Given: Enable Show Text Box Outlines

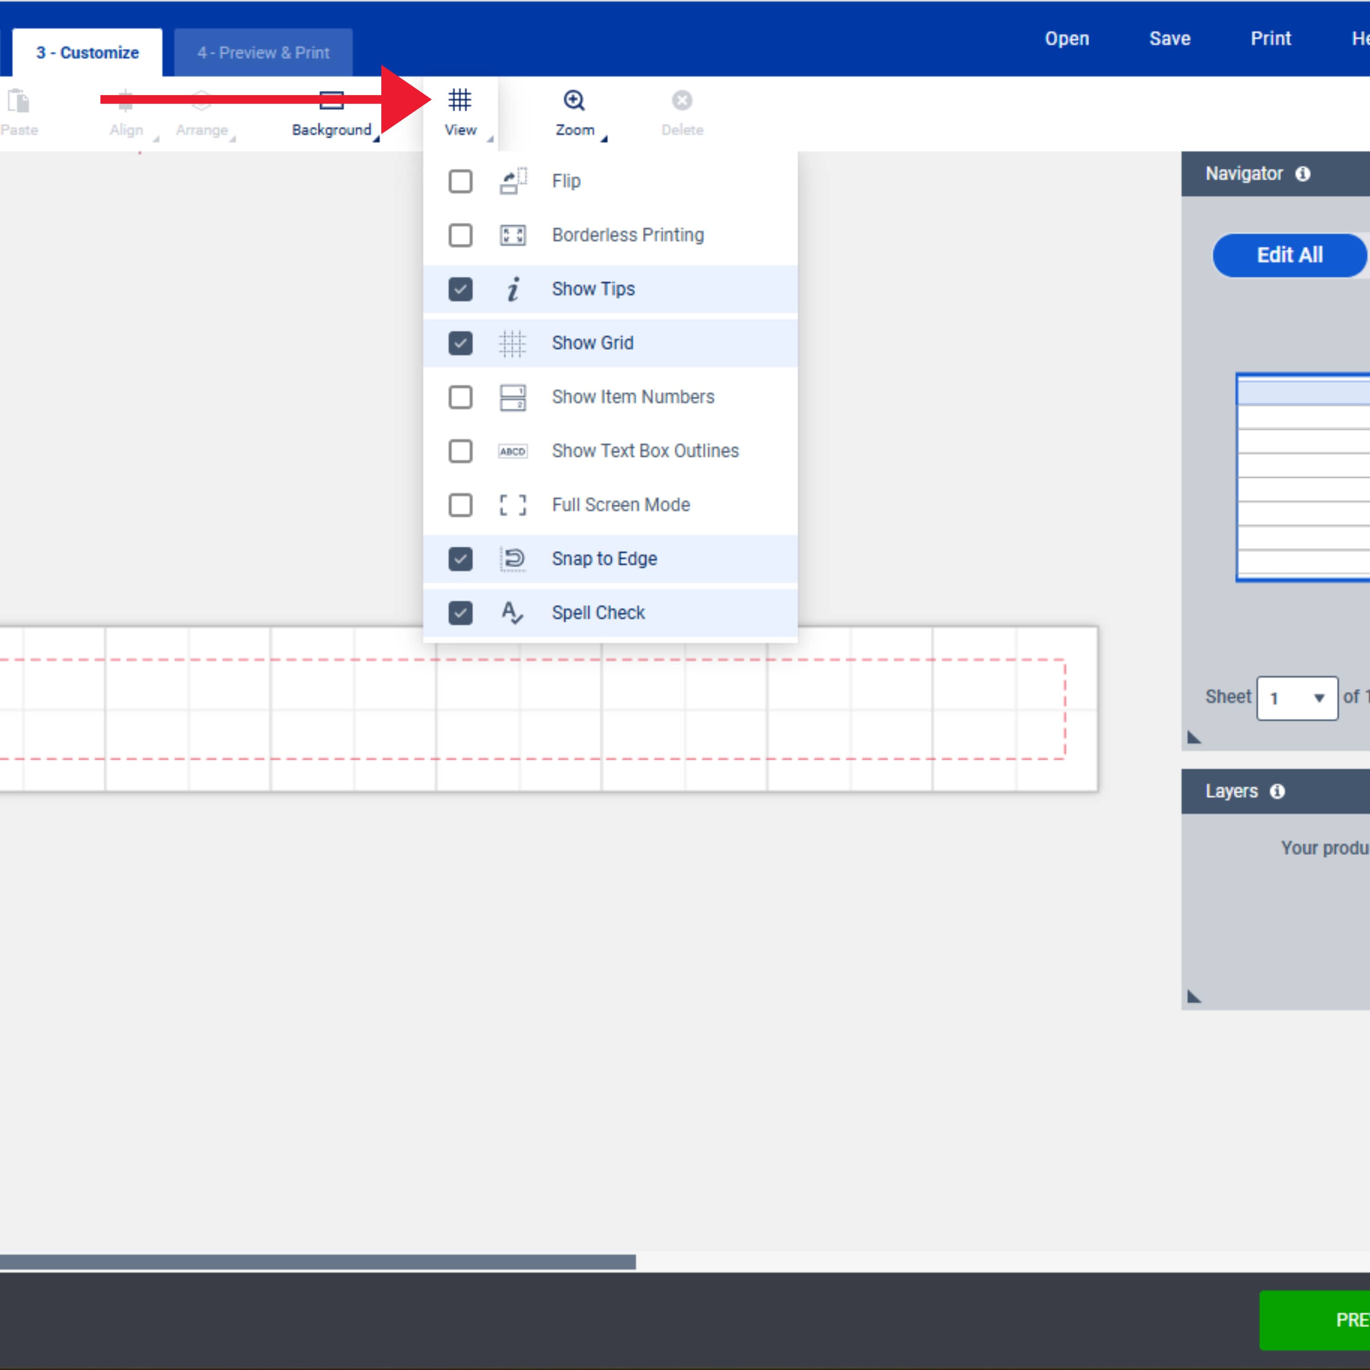Looking at the screenshot, I should click(x=460, y=449).
